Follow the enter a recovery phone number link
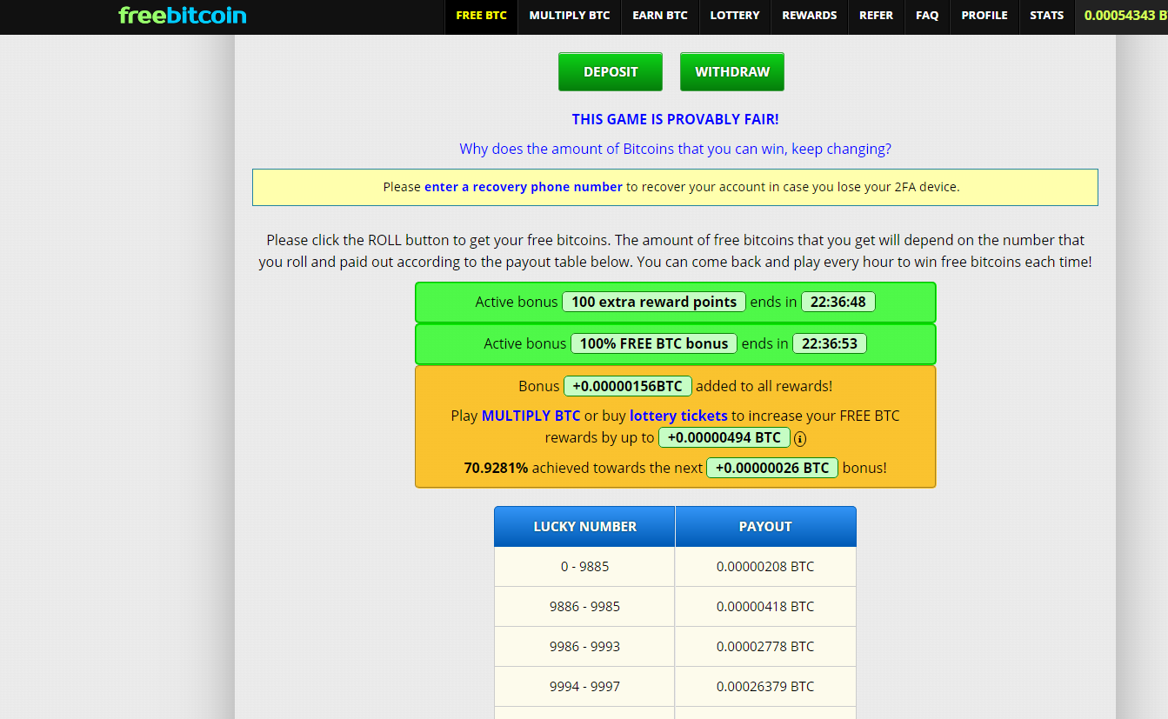The height and width of the screenshot is (719, 1168). pyautogui.click(x=524, y=187)
